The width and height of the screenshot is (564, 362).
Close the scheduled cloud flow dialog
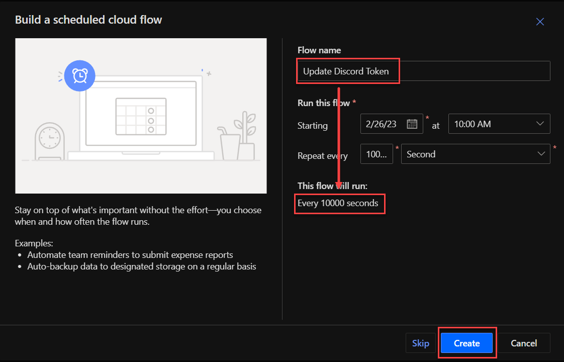pos(540,21)
